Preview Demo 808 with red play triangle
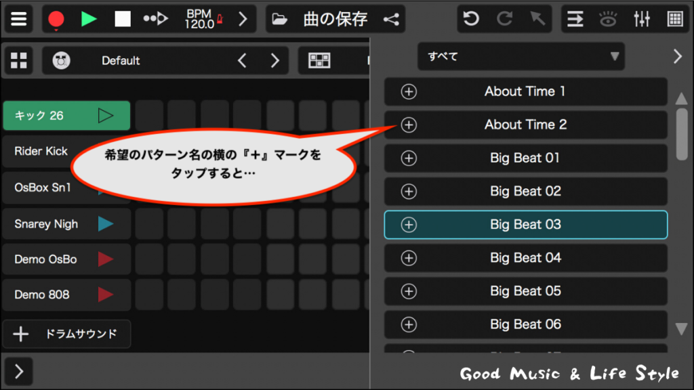Screen dimensions: 694x390 click(105, 295)
